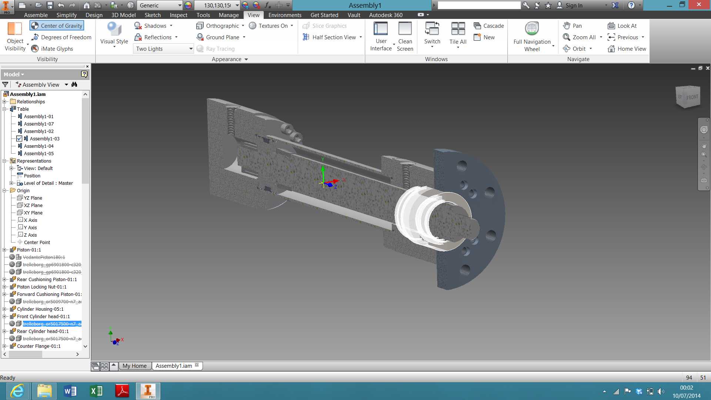
Task: Collapse the Origin folder node
Action: click(x=4, y=190)
